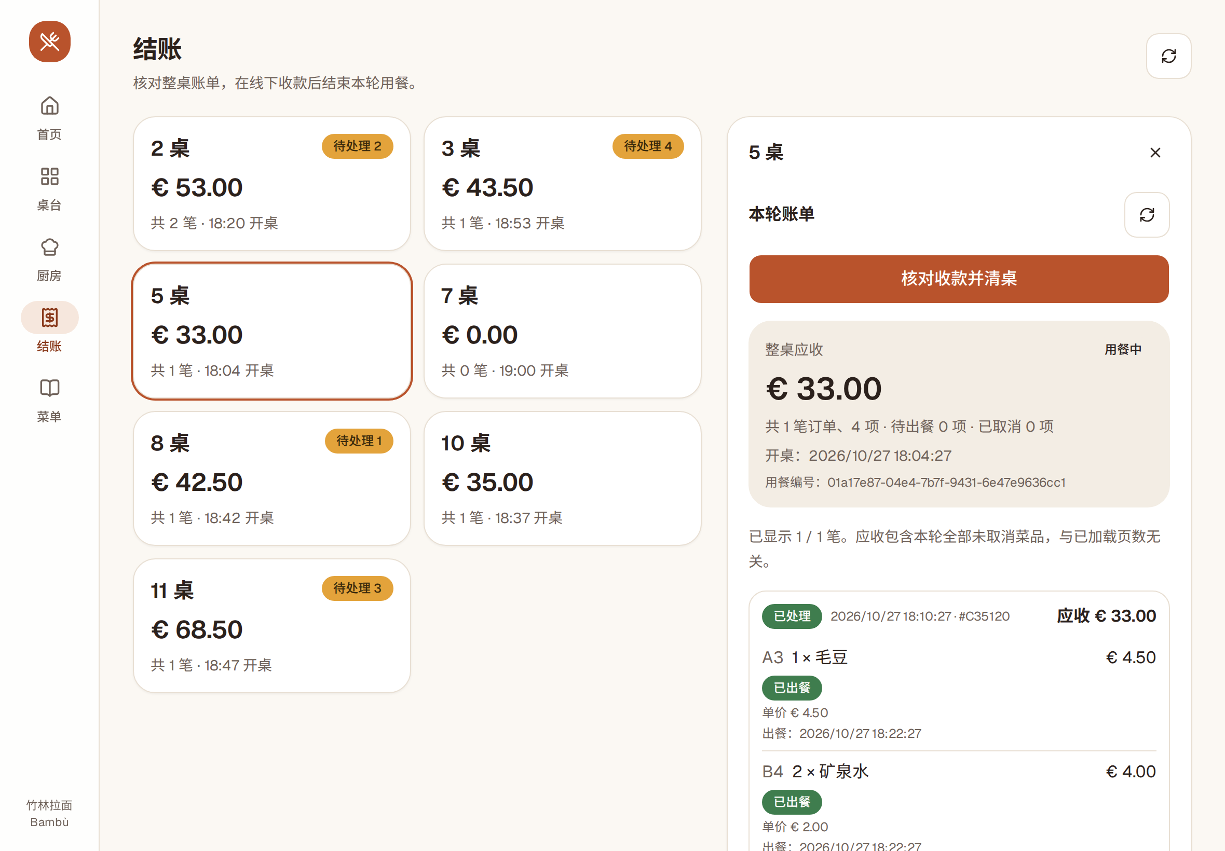Click 已出餐 badge under 毛豆
The height and width of the screenshot is (851, 1225).
(x=792, y=688)
